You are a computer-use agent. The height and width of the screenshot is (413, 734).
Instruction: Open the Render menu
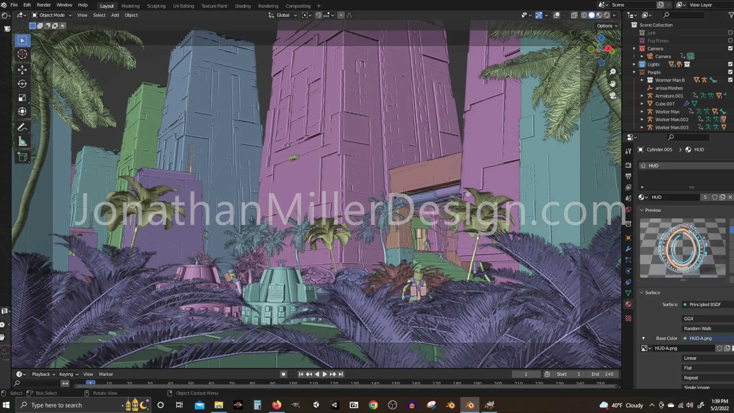click(x=44, y=5)
